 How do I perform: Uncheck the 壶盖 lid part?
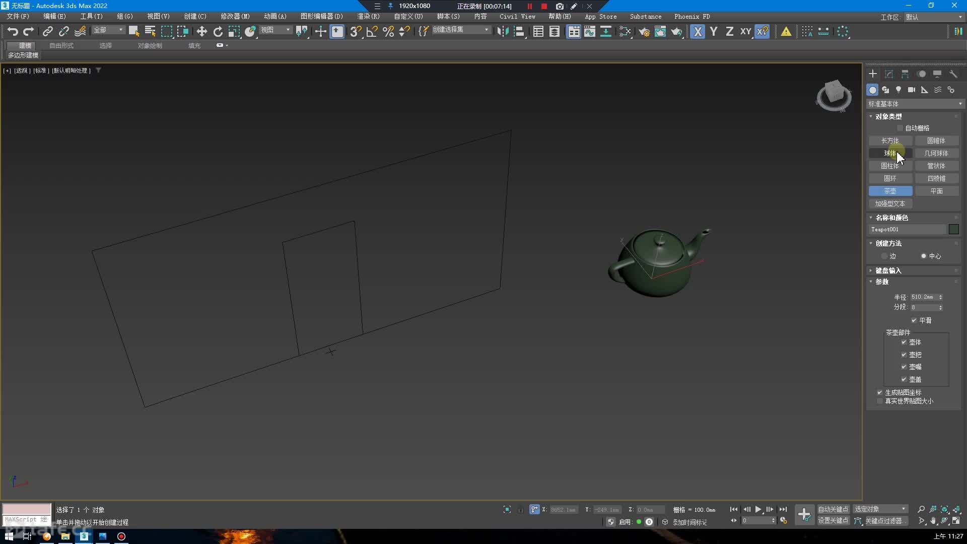click(x=904, y=379)
